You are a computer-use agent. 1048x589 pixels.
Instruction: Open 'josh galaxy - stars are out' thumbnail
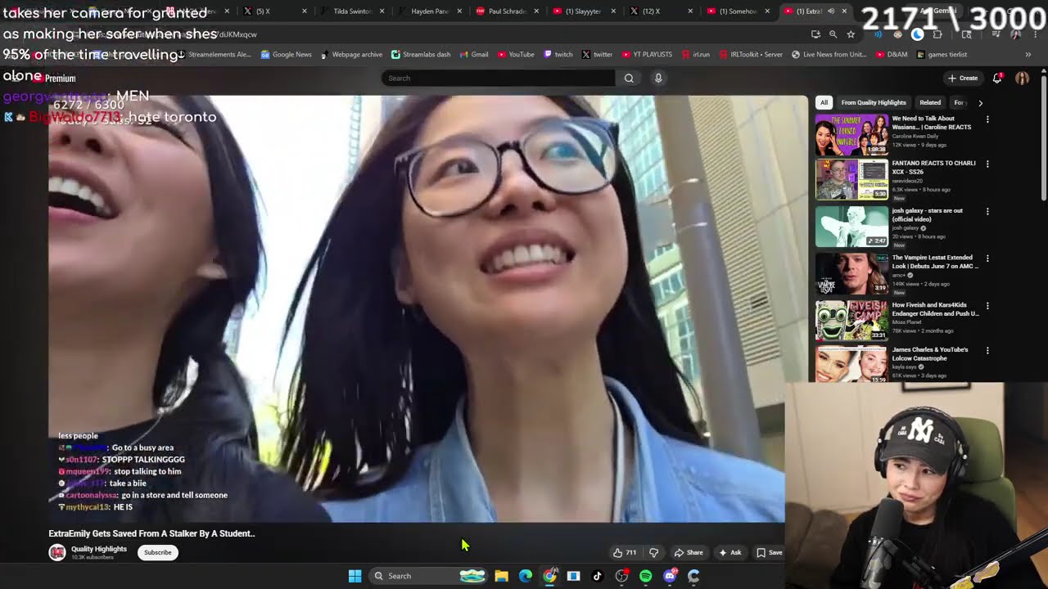click(851, 227)
